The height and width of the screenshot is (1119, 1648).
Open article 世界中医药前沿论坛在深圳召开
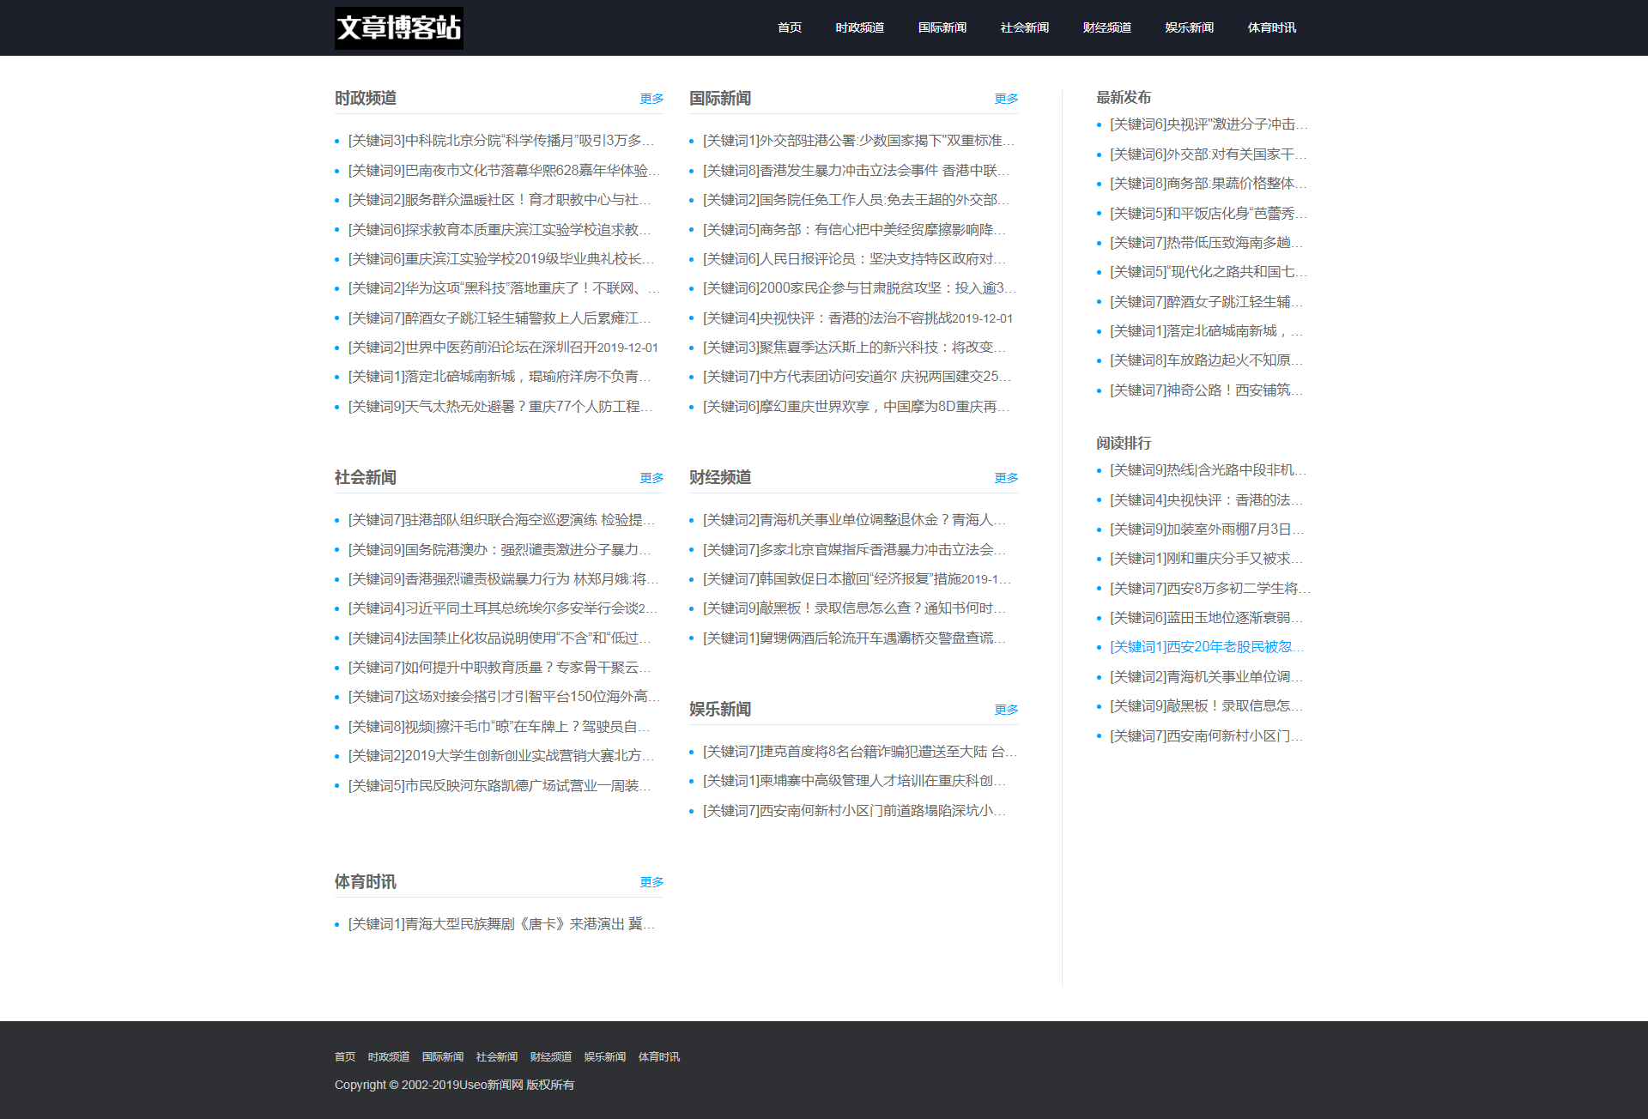[x=503, y=348]
